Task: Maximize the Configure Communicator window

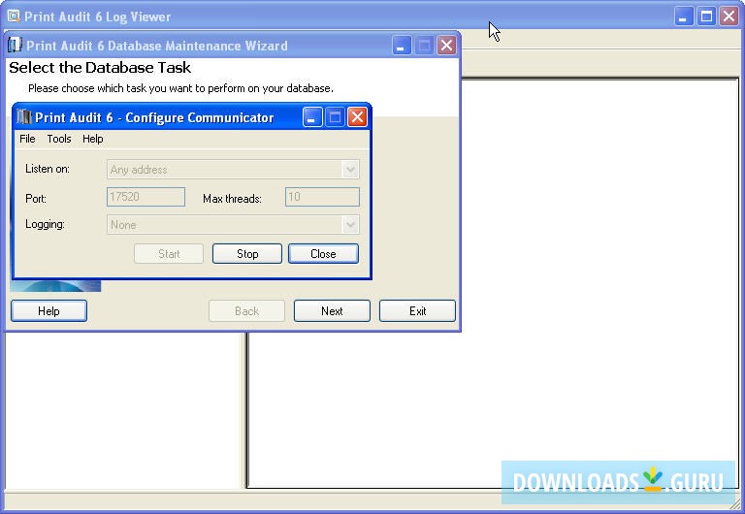Action: [x=335, y=116]
